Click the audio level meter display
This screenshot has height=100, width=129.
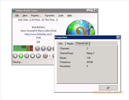[23, 48]
